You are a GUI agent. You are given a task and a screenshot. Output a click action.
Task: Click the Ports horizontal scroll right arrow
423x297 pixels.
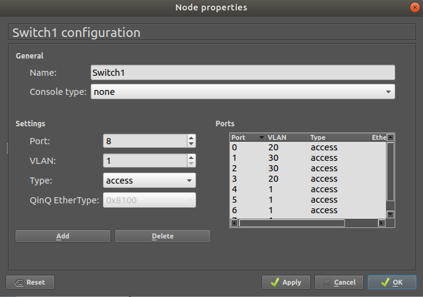point(382,223)
